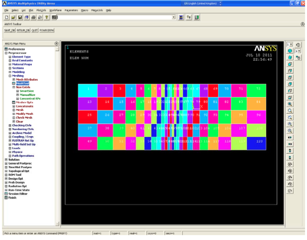The width and height of the screenshot is (307, 240).
Task: Collapse the Meshing tree node
Action: [x=10, y=76]
